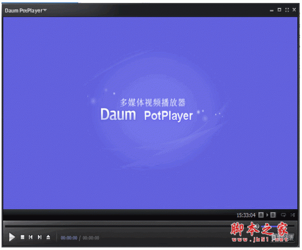Switch PotPlayer to fullscreen mode
Viewport: 302px width, 250px height.
tap(287, 10)
